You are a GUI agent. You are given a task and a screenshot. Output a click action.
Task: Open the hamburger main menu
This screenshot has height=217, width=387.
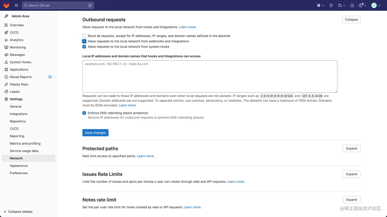click(16, 5)
